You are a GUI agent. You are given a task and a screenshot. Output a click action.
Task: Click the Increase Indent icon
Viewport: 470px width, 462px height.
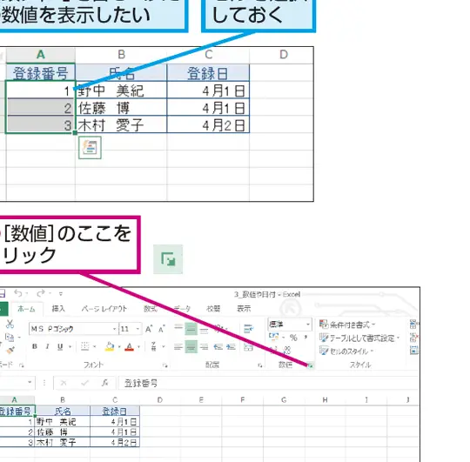click(231, 347)
